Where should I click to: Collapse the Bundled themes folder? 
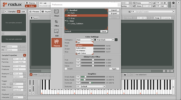coord(66,10)
